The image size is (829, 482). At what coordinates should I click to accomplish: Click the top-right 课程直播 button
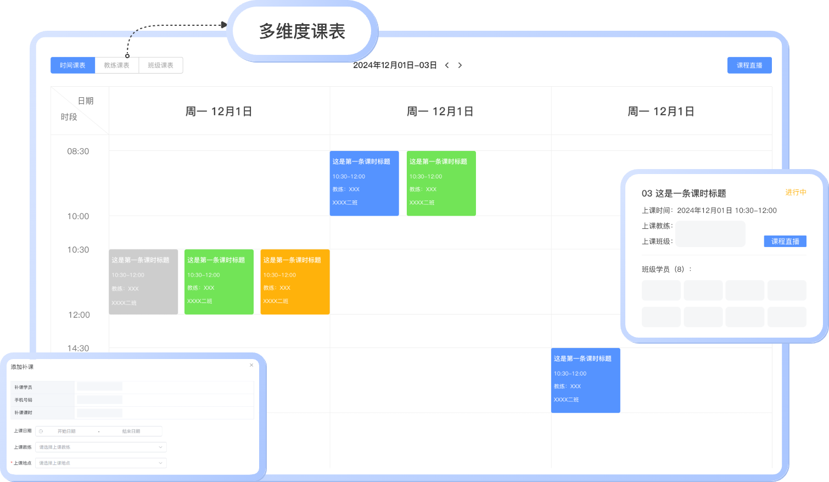click(x=749, y=64)
